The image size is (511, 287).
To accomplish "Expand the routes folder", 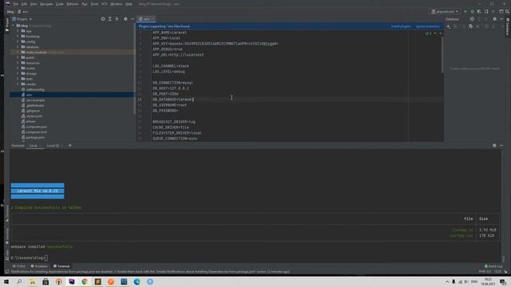I will 18,68.
